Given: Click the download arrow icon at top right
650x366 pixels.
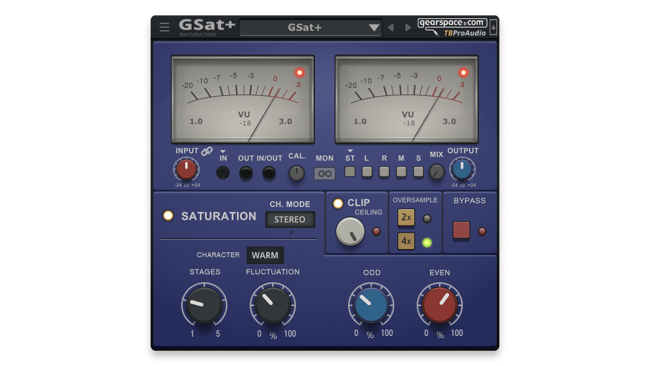Looking at the screenshot, I should tap(493, 27).
